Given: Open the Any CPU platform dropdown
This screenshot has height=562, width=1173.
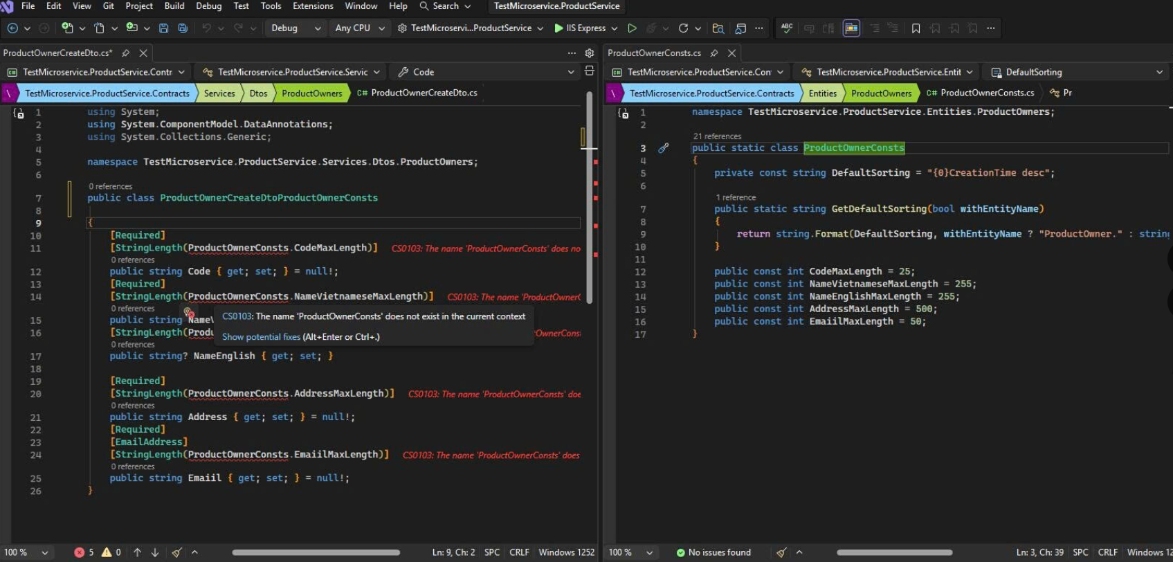Looking at the screenshot, I should [359, 28].
